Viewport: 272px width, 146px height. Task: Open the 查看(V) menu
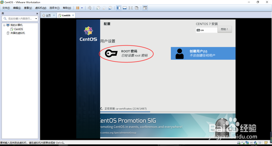point(28,8)
